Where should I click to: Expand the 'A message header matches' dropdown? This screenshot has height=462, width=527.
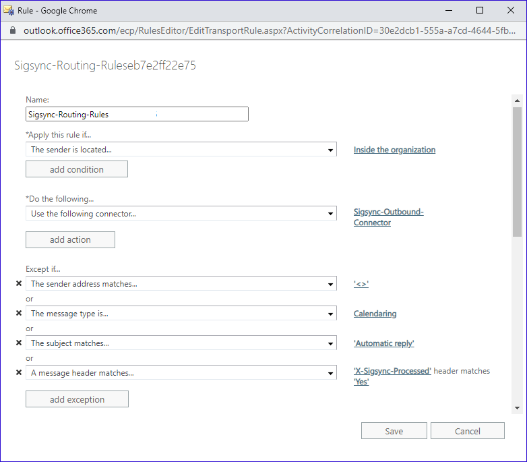pos(181,373)
